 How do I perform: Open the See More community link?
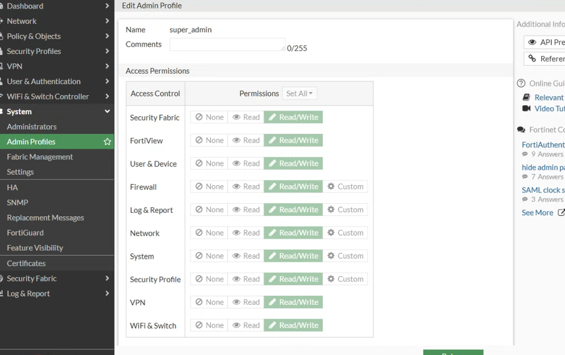(x=537, y=212)
